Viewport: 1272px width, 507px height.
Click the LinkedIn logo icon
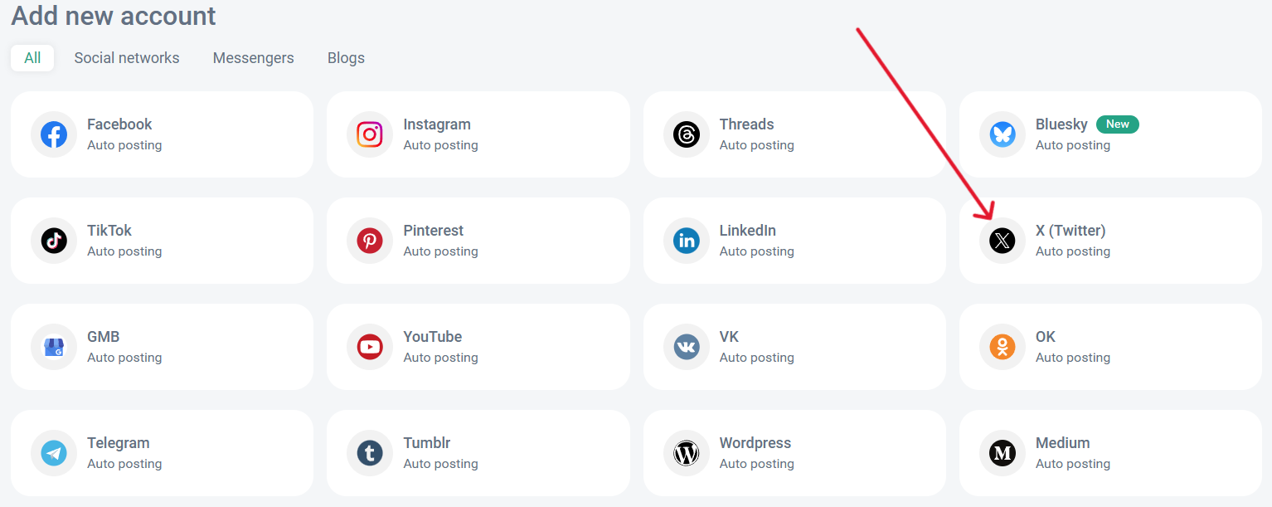point(687,241)
